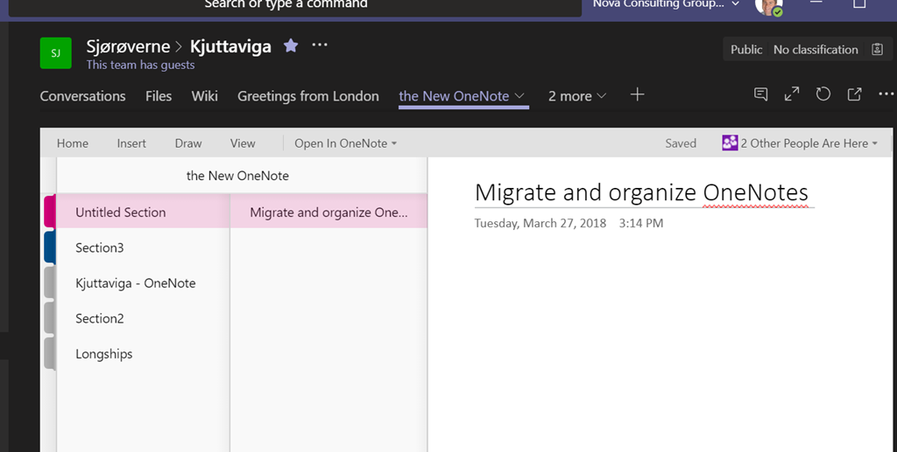897x452 pixels.
Task: Expand tab to full screen
Action: (792, 94)
